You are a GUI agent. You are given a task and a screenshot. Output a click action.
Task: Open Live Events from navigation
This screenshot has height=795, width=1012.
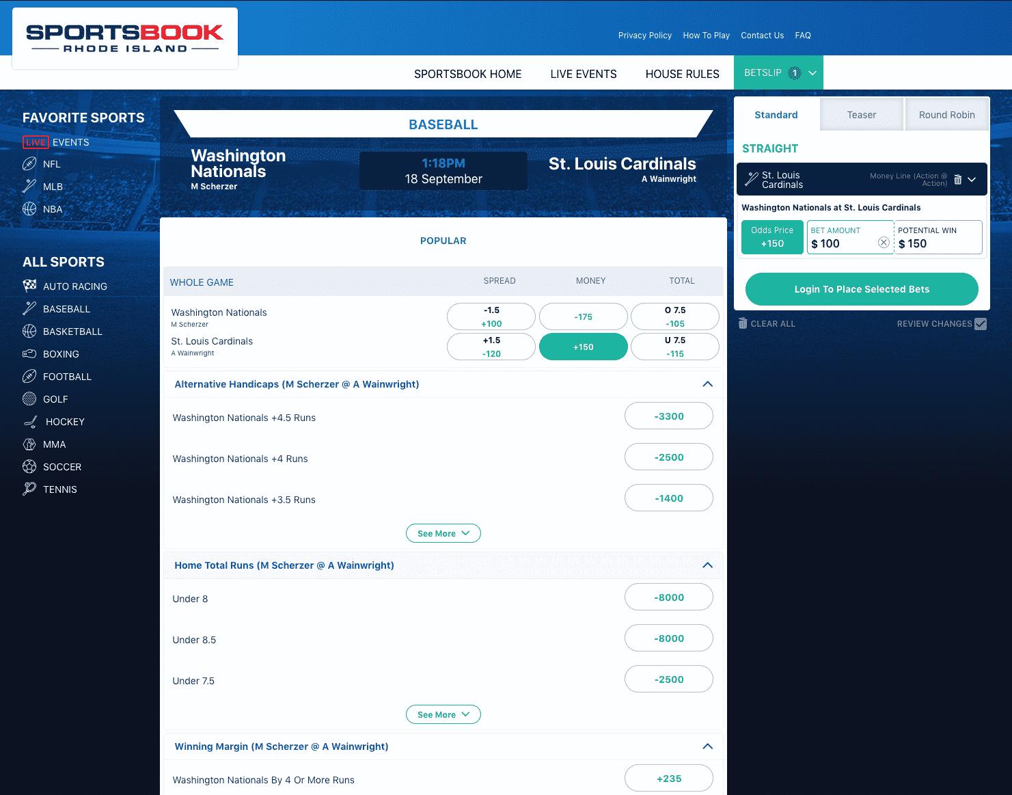coord(584,74)
